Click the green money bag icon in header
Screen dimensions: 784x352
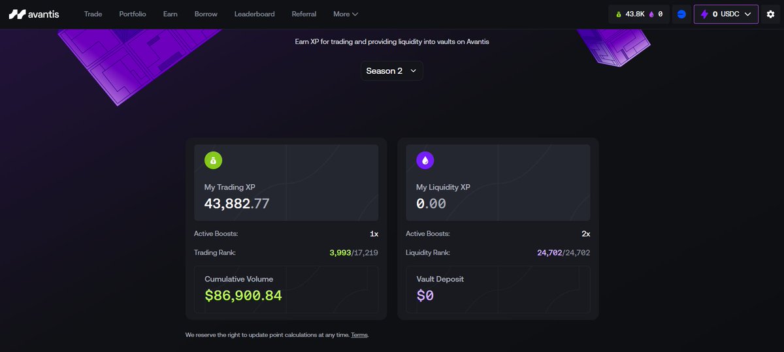619,14
